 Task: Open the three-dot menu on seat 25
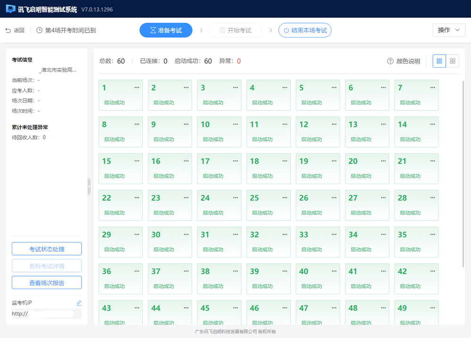click(285, 197)
